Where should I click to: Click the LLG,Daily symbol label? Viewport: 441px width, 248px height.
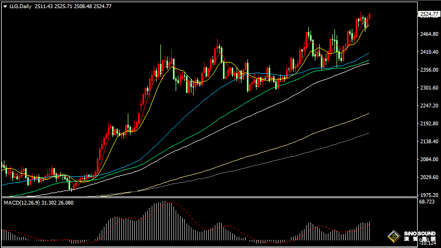pos(21,6)
